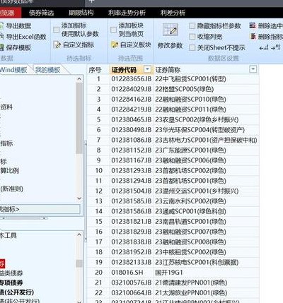Switch to the 债券筛选 tab
The image size is (283, 303).
[42, 13]
